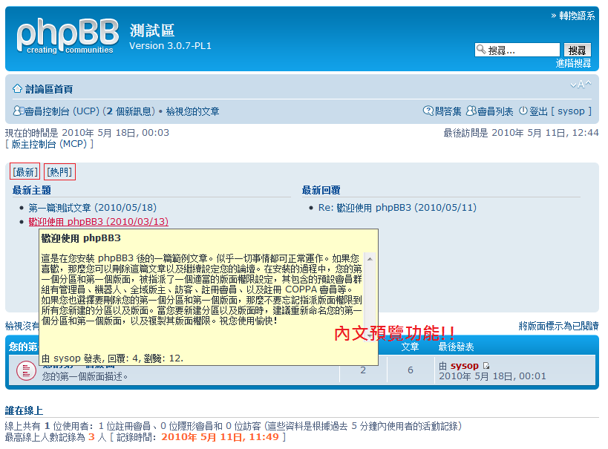Open the 進階搜尋 advanced search link

point(574,64)
